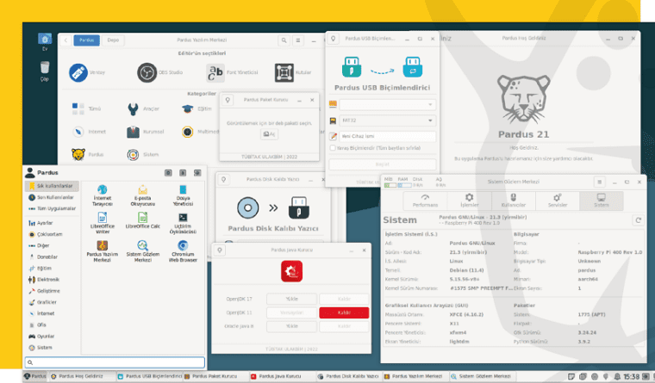Launch İnternet Tarayıcısı from app menu
655x383 pixels.
click(x=103, y=195)
